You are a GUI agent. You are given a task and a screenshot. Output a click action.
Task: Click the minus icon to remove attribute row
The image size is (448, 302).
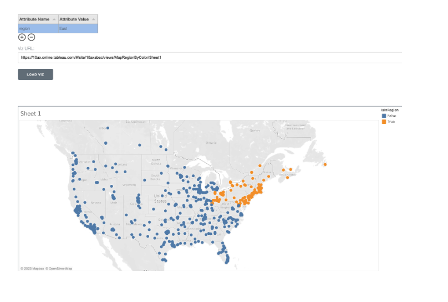(x=32, y=37)
